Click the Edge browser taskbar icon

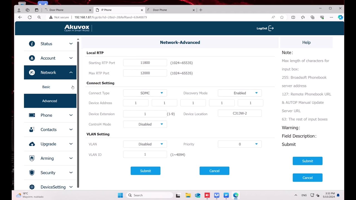click(x=236, y=195)
